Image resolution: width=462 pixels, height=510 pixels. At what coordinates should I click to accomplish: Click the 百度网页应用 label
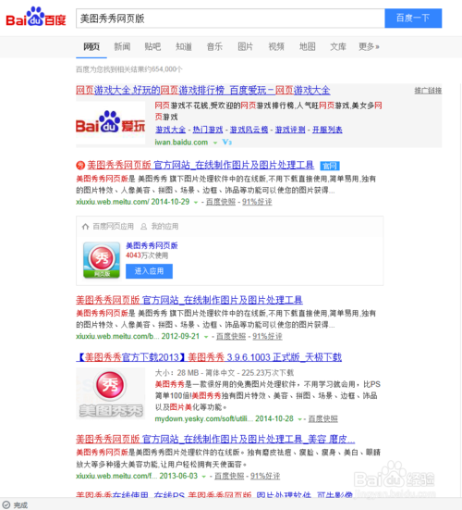click(114, 227)
